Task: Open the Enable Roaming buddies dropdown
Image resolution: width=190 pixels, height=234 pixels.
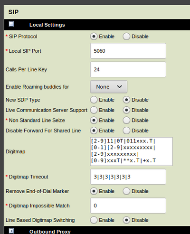Action: pos(109,87)
